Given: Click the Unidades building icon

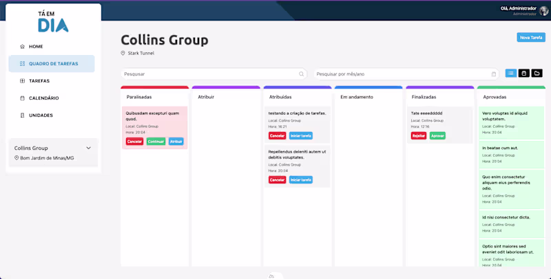Looking at the screenshot, I should pyautogui.click(x=23, y=115).
